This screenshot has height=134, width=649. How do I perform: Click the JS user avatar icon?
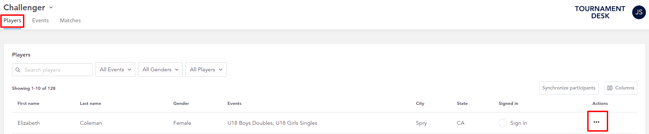[639, 12]
